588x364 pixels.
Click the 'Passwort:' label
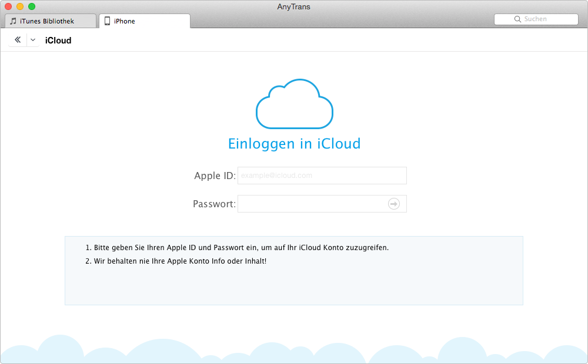214,204
